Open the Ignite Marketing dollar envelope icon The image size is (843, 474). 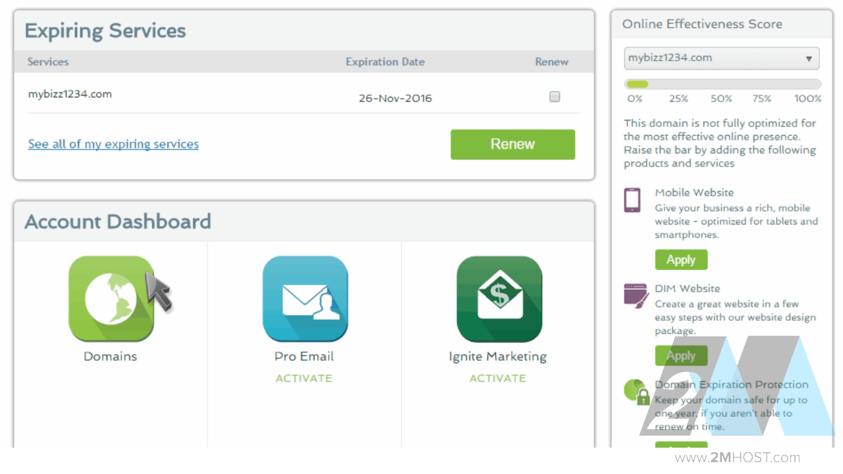(499, 299)
